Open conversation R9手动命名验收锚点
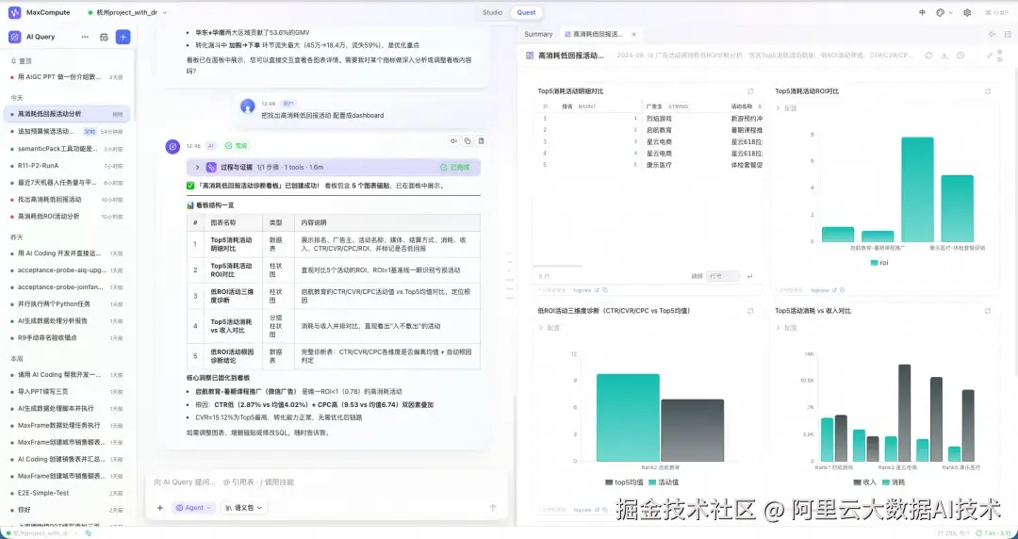 click(67, 337)
